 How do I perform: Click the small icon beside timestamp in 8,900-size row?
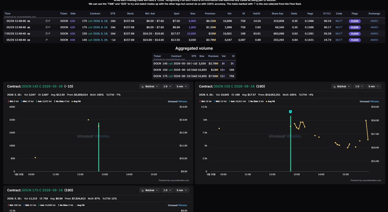(29, 21)
